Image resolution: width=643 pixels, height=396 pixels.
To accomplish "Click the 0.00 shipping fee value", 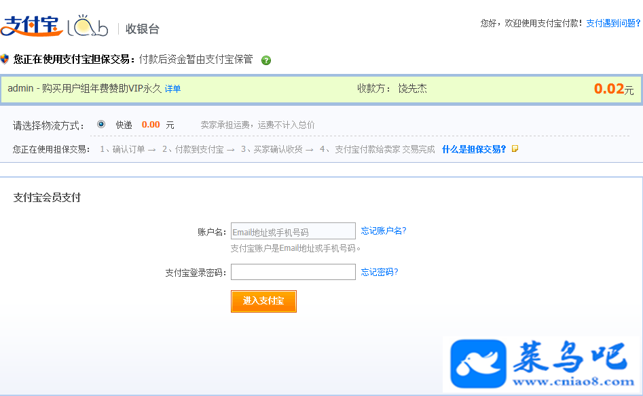I will coord(151,125).
